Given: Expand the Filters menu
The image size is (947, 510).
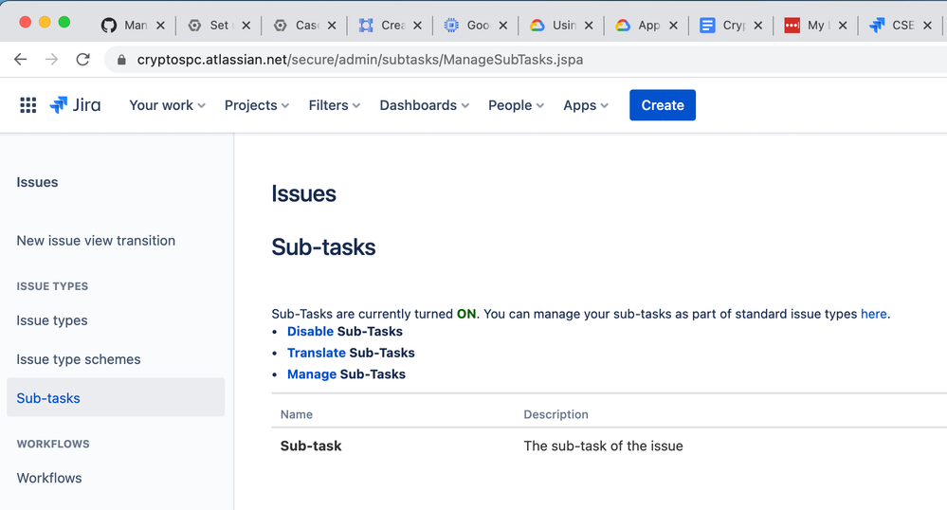Looking at the screenshot, I should [x=335, y=105].
